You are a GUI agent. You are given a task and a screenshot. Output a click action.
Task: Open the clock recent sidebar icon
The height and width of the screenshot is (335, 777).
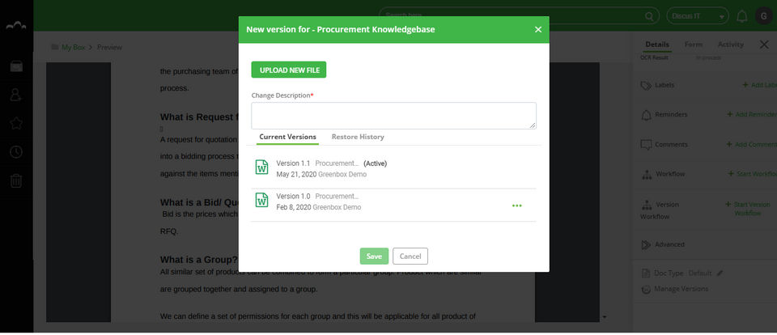tap(16, 152)
